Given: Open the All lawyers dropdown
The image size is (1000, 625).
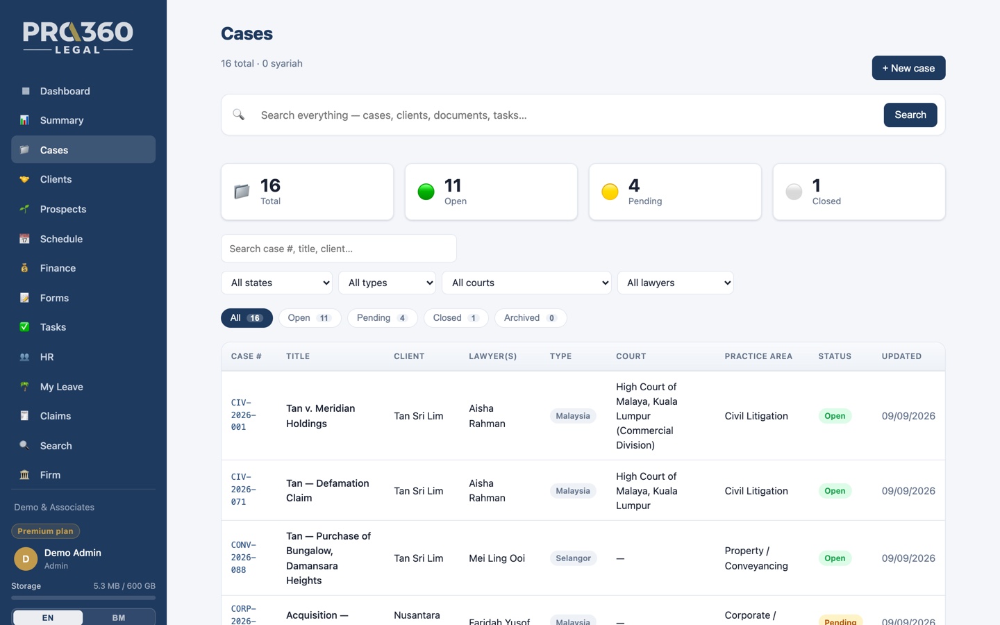Looking at the screenshot, I should tap(676, 283).
